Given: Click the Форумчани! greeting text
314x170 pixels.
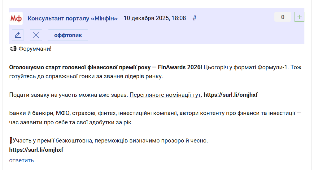Looking at the screenshot, I should [35, 49].
